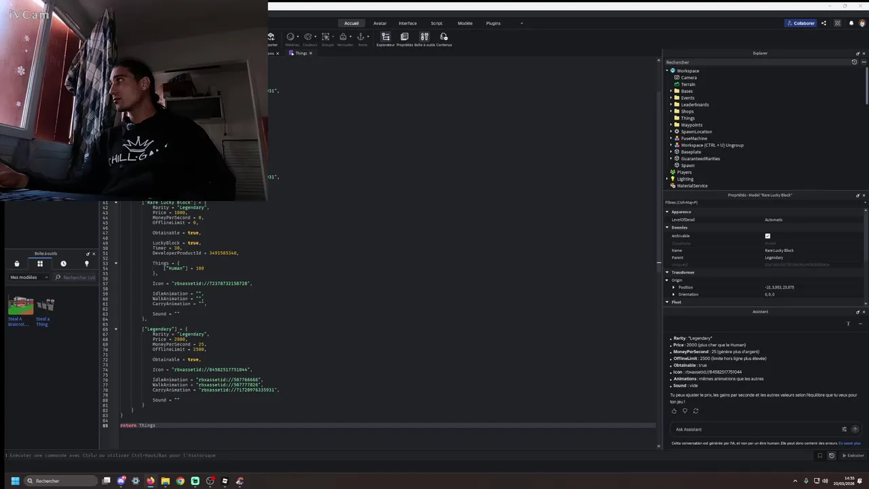Switch to the Avatar ribbon tab
869x489 pixels.
click(380, 23)
